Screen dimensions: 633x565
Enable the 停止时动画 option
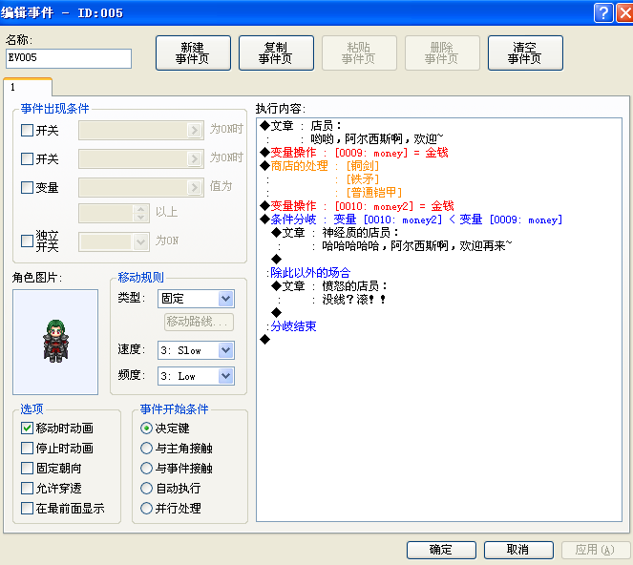pos(27,448)
